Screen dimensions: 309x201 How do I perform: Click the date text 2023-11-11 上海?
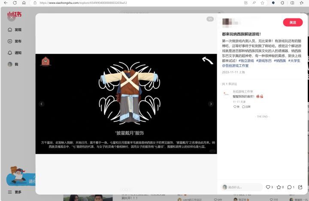233,72
